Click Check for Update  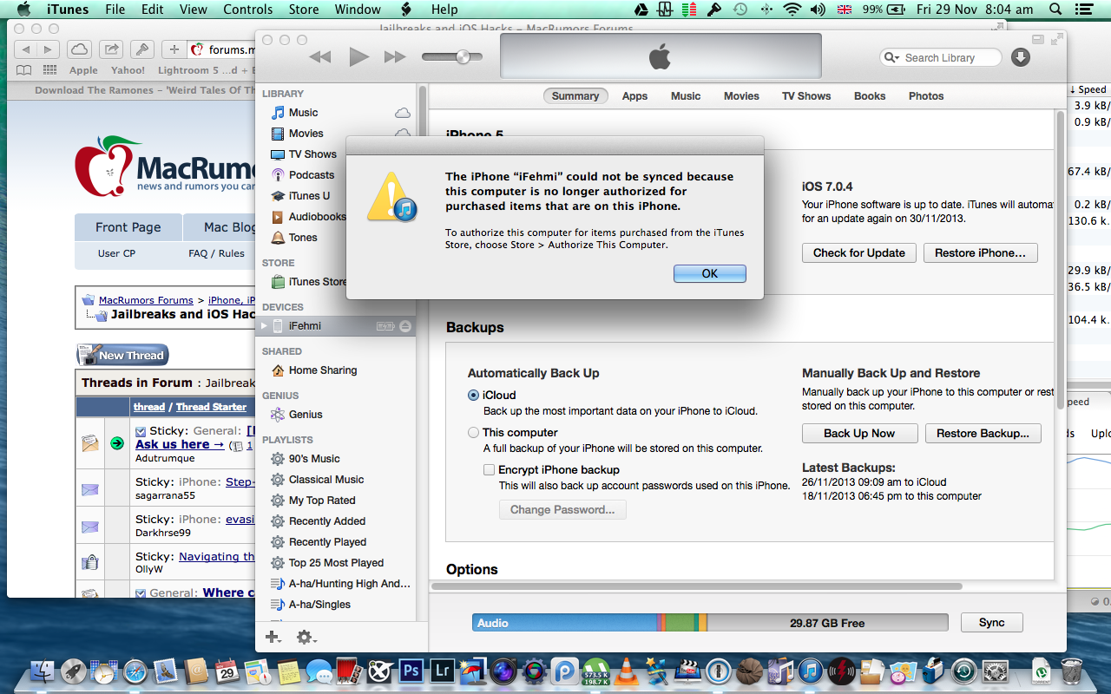pos(859,253)
